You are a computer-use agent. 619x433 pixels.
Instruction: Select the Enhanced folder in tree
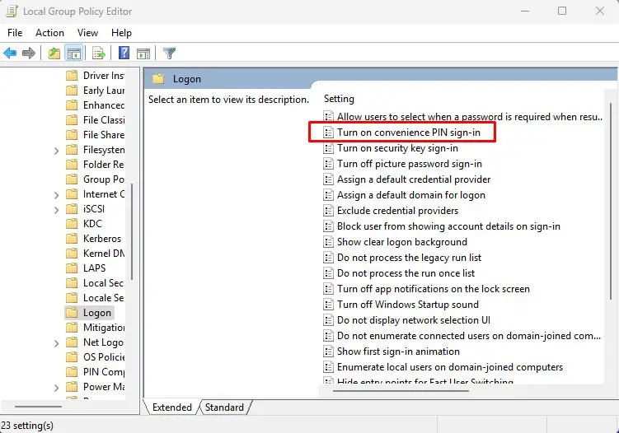[x=95, y=105]
